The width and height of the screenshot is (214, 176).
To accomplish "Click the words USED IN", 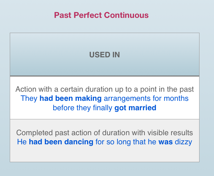I will (x=105, y=55).
